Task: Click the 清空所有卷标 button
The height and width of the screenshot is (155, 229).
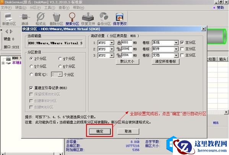Action: (166, 61)
